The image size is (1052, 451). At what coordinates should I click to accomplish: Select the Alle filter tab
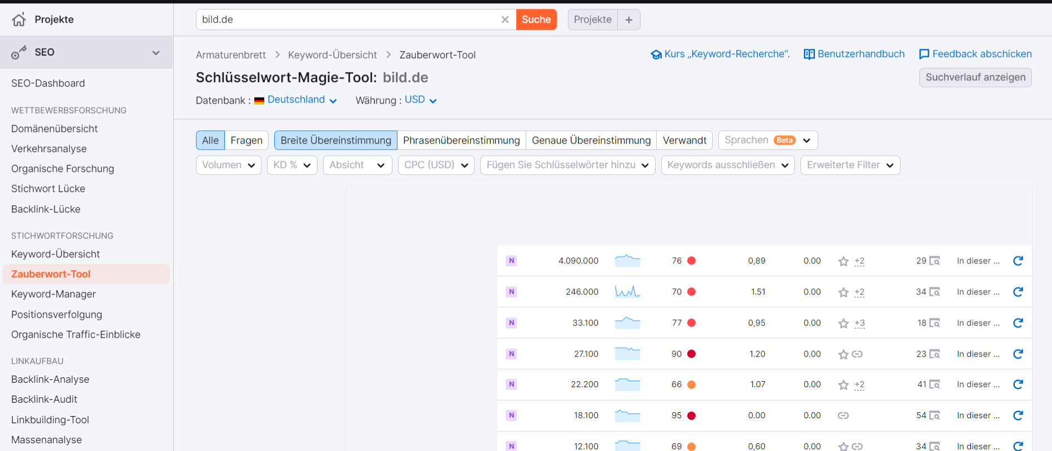pos(210,140)
